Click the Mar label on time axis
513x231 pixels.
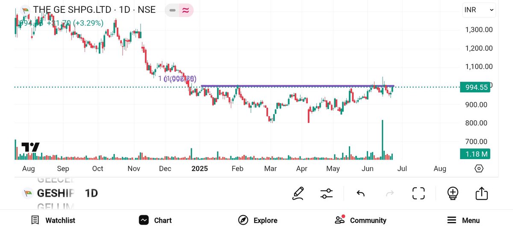click(270, 169)
